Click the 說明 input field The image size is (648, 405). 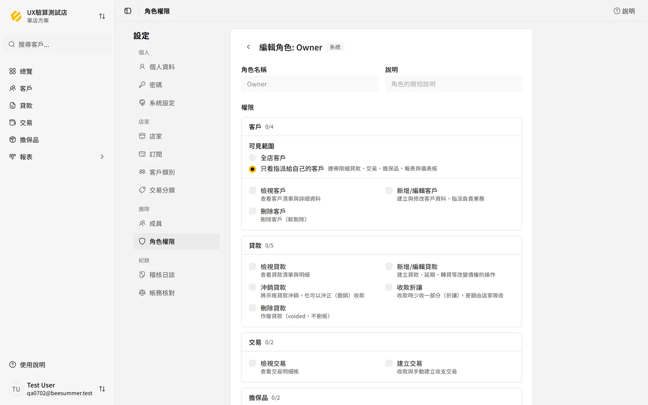(454, 84)
